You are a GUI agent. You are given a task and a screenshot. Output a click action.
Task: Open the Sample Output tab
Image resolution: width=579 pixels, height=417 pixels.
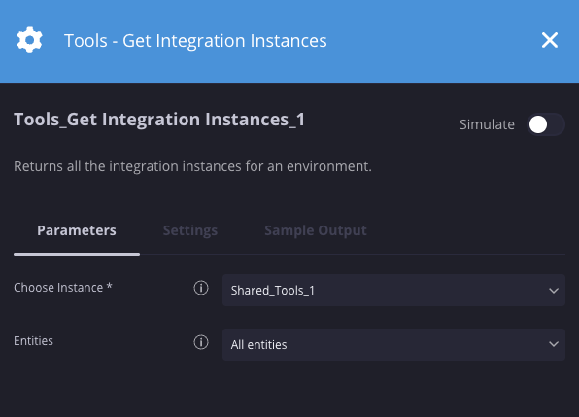tap(316, 230)
